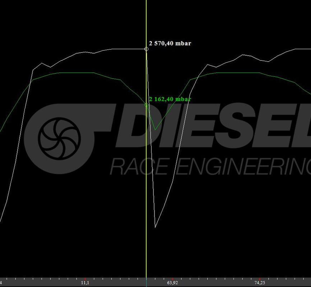Viewport: 311px width, 287px height.
Task: Click the green curve cursor marker circle
Action: click(x=147, y=105)
